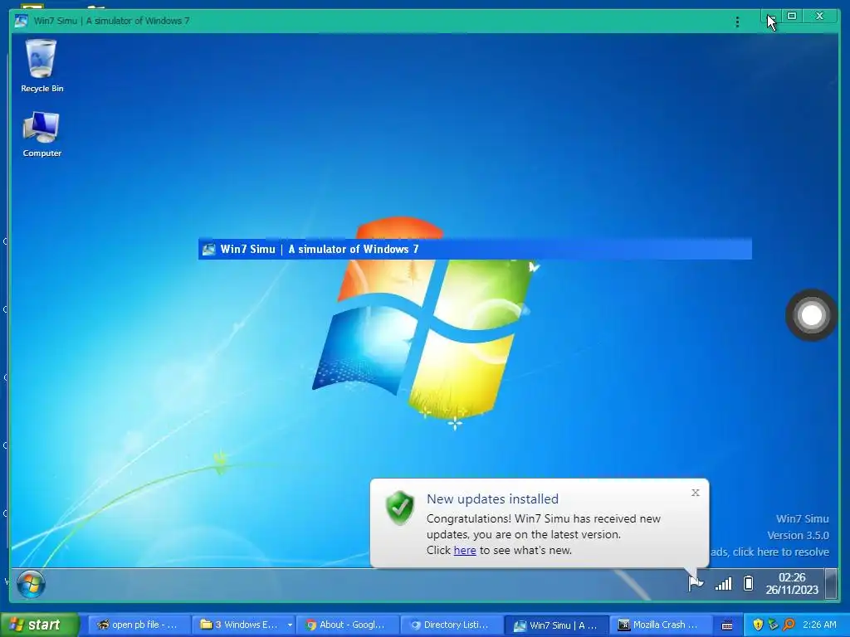This screenshot has width=850, height=637.
Task: Close the Win7 Simu window
Action: click(x=819, y=17)
